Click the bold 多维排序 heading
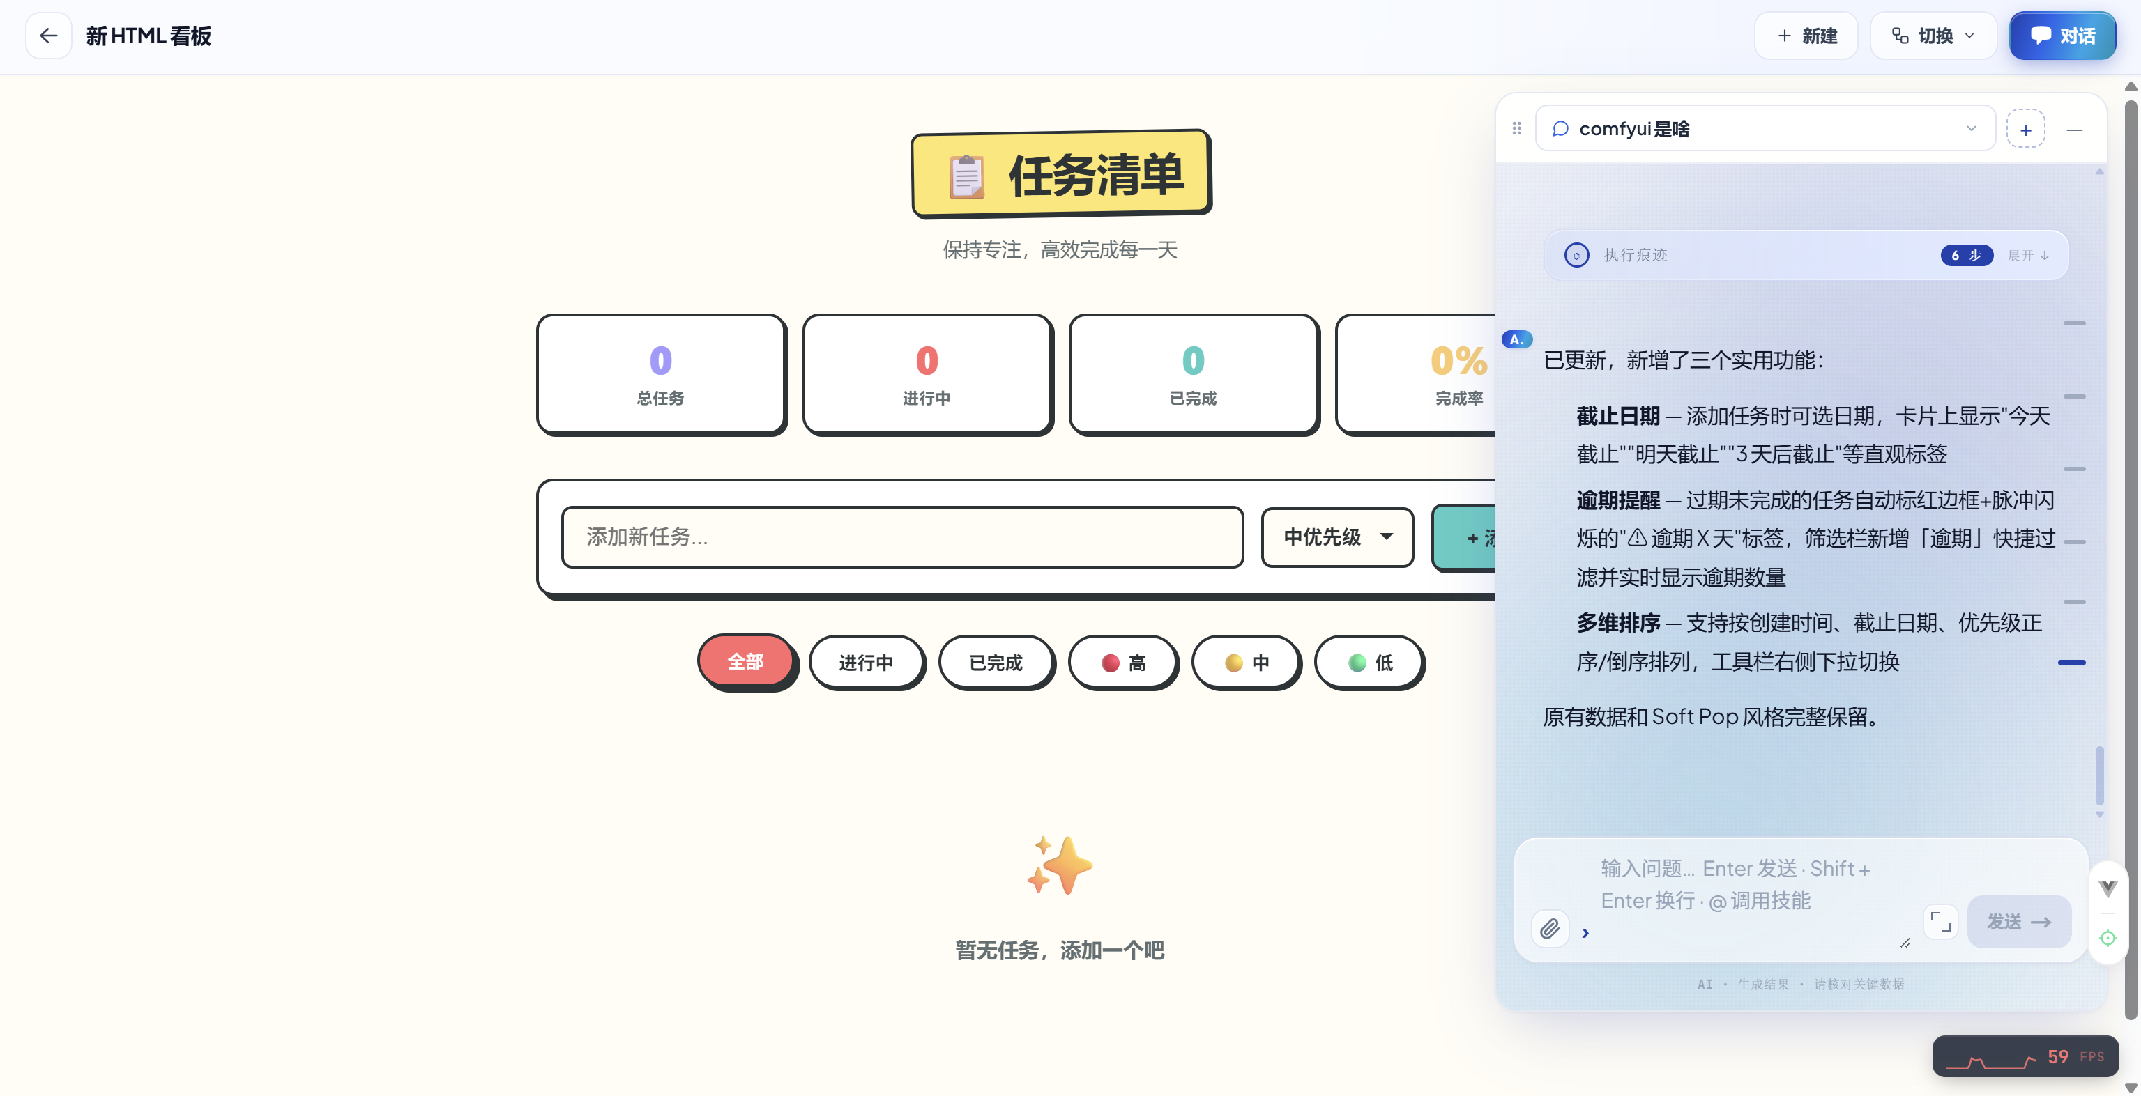This screenshot has width=2141, height=1096. point(1617,622)
